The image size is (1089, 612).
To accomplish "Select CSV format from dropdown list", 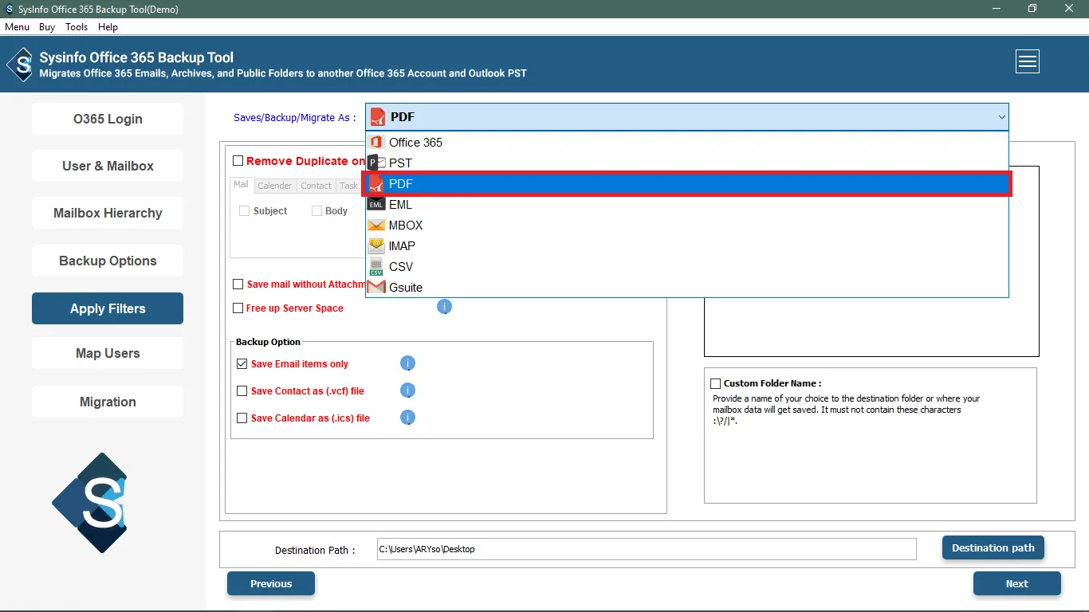I will [x=400, y=267].
